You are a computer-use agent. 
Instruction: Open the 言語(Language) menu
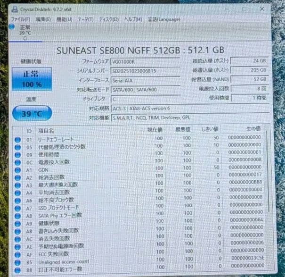(x=164, y=19)
